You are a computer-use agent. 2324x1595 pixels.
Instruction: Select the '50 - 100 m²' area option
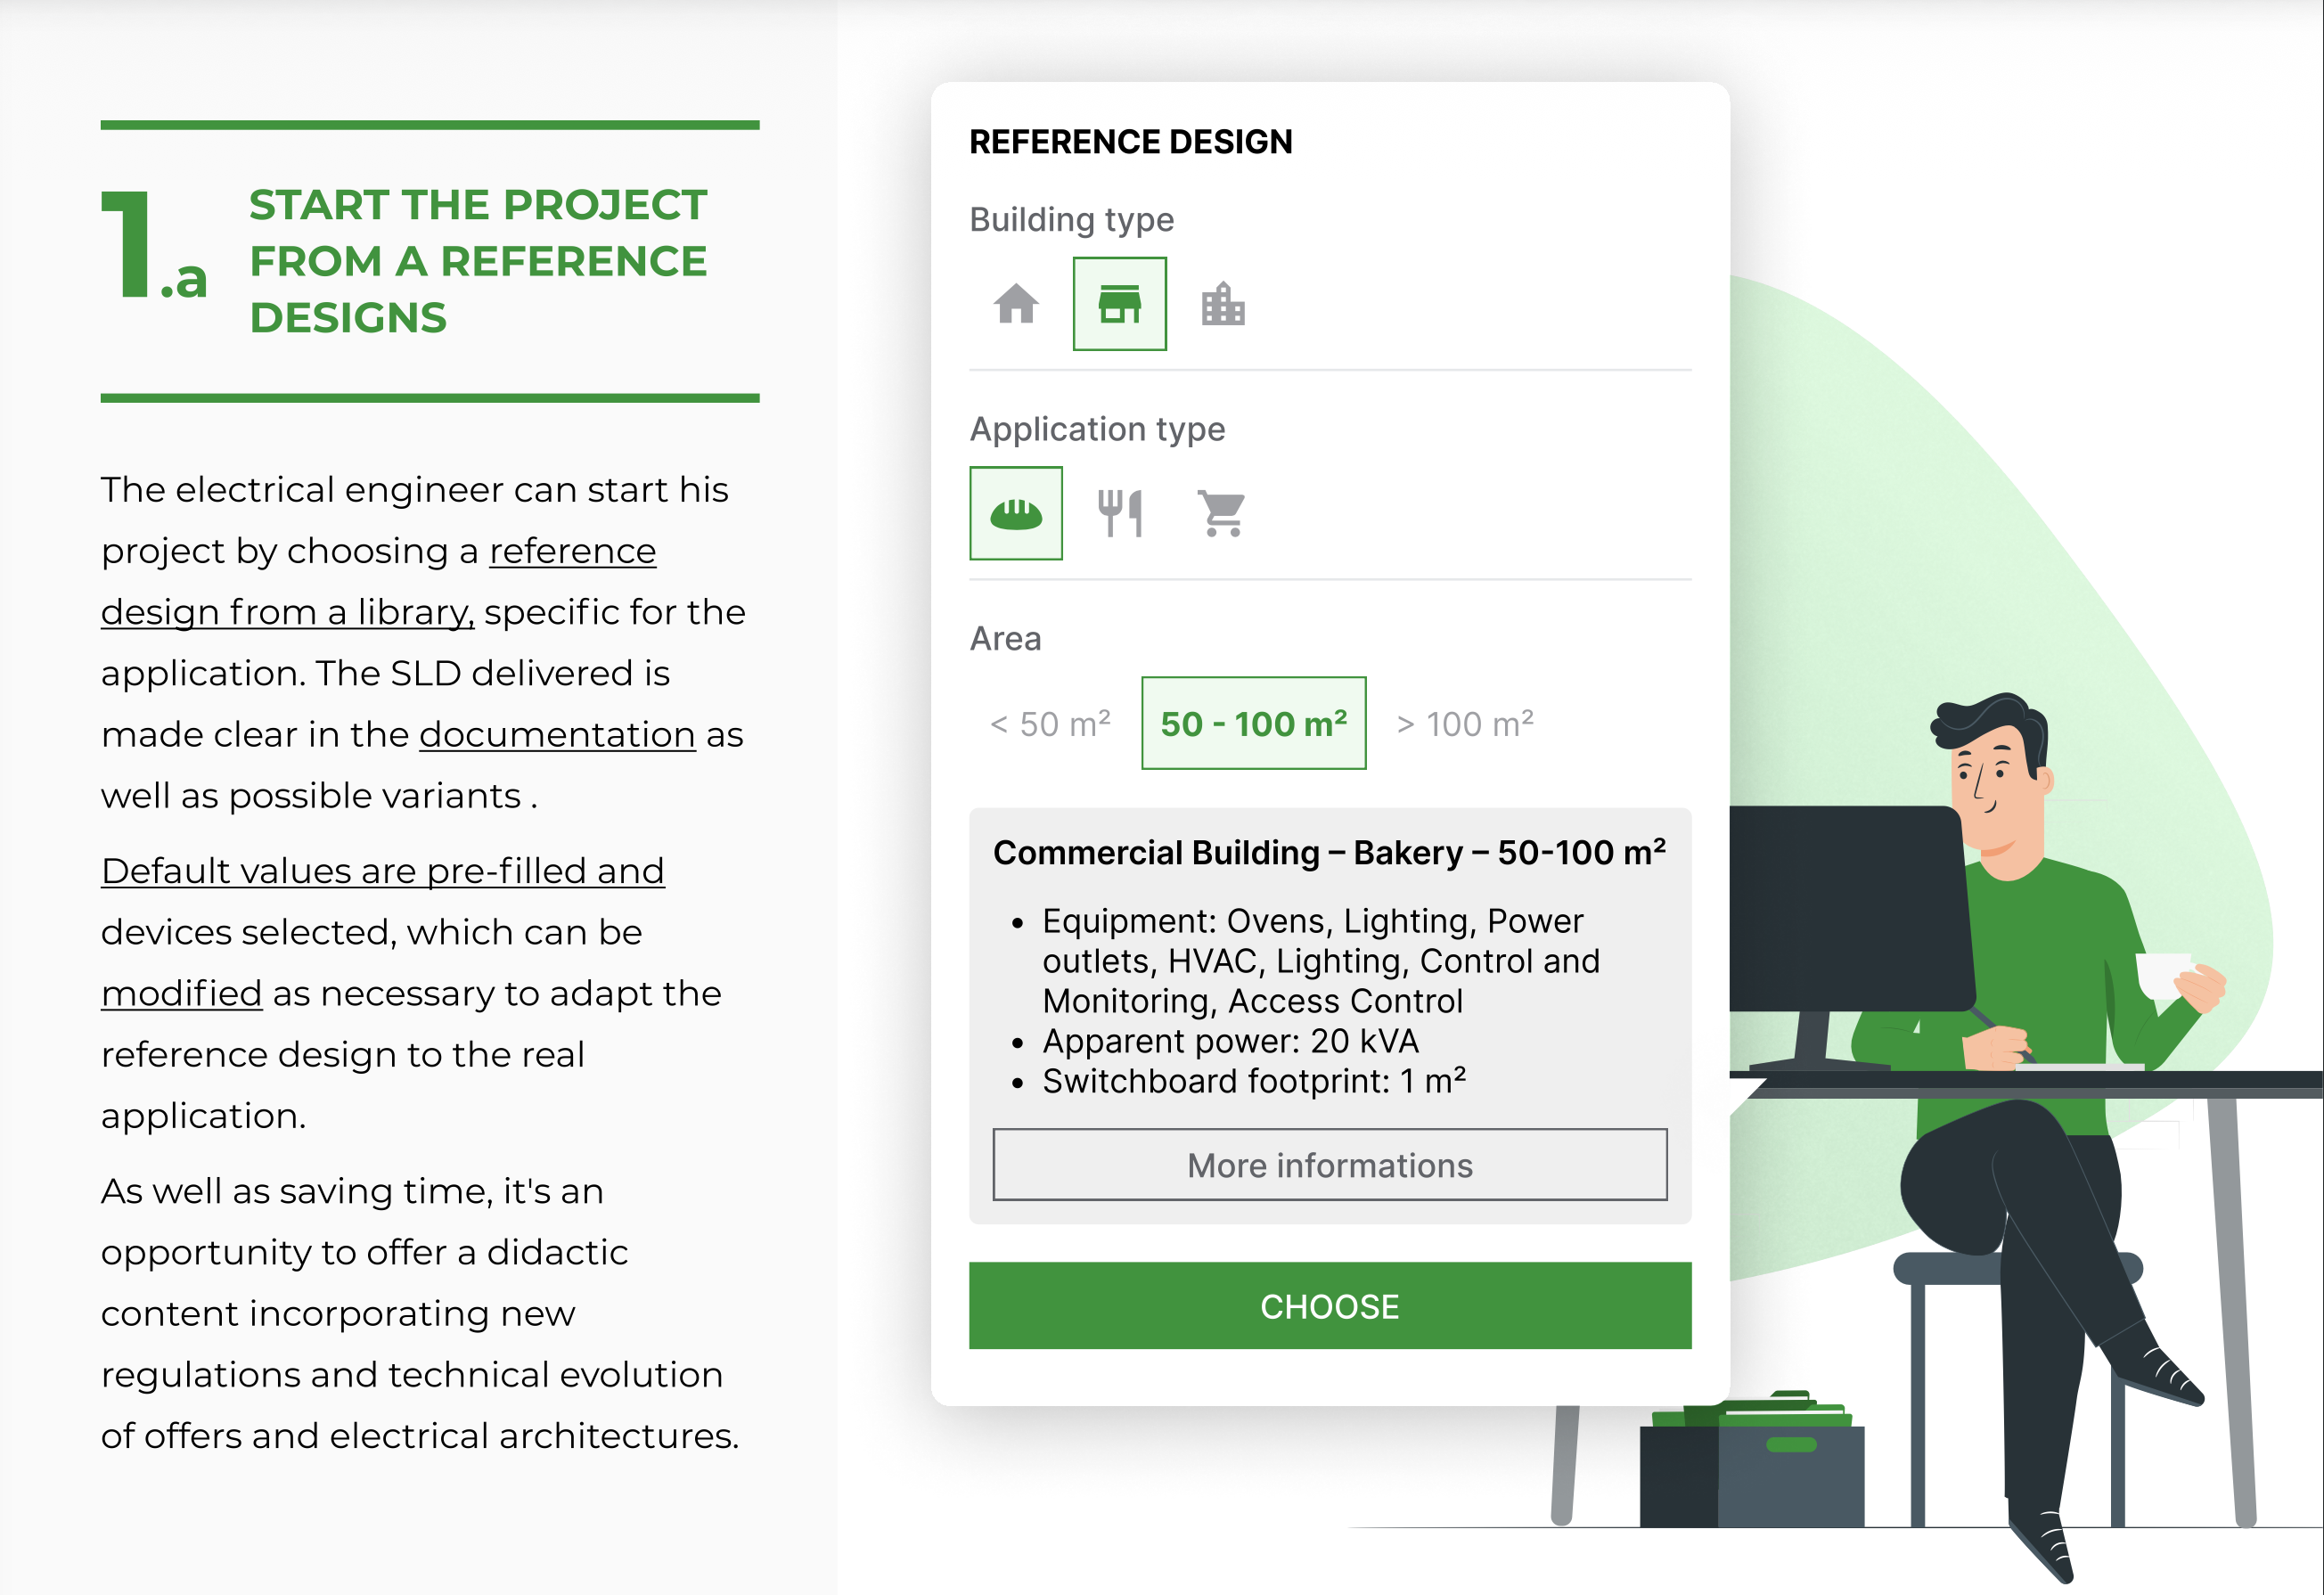1253,723
